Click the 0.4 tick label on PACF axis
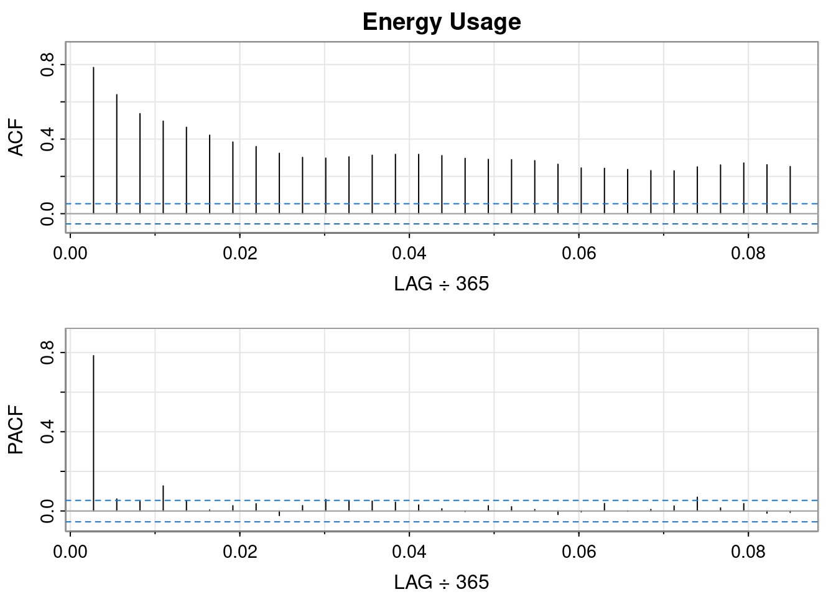Image resolution: width=836 pixels, height=597 pixels. [x=47, y=432]
